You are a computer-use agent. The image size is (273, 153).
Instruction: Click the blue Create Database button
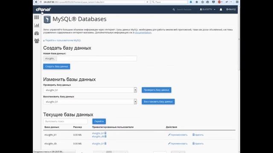[x=57, y=66]
